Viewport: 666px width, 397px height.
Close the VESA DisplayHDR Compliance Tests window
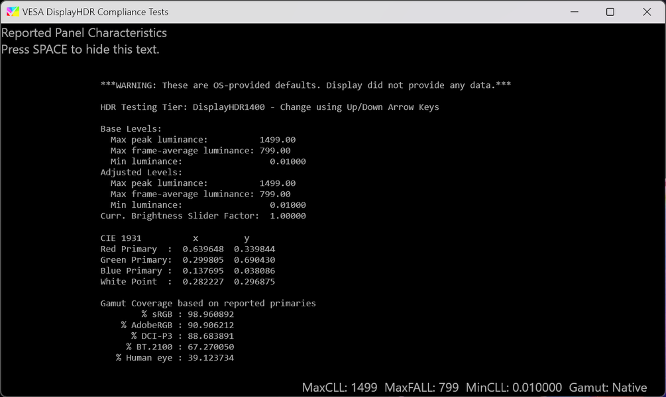coord(647,12)
